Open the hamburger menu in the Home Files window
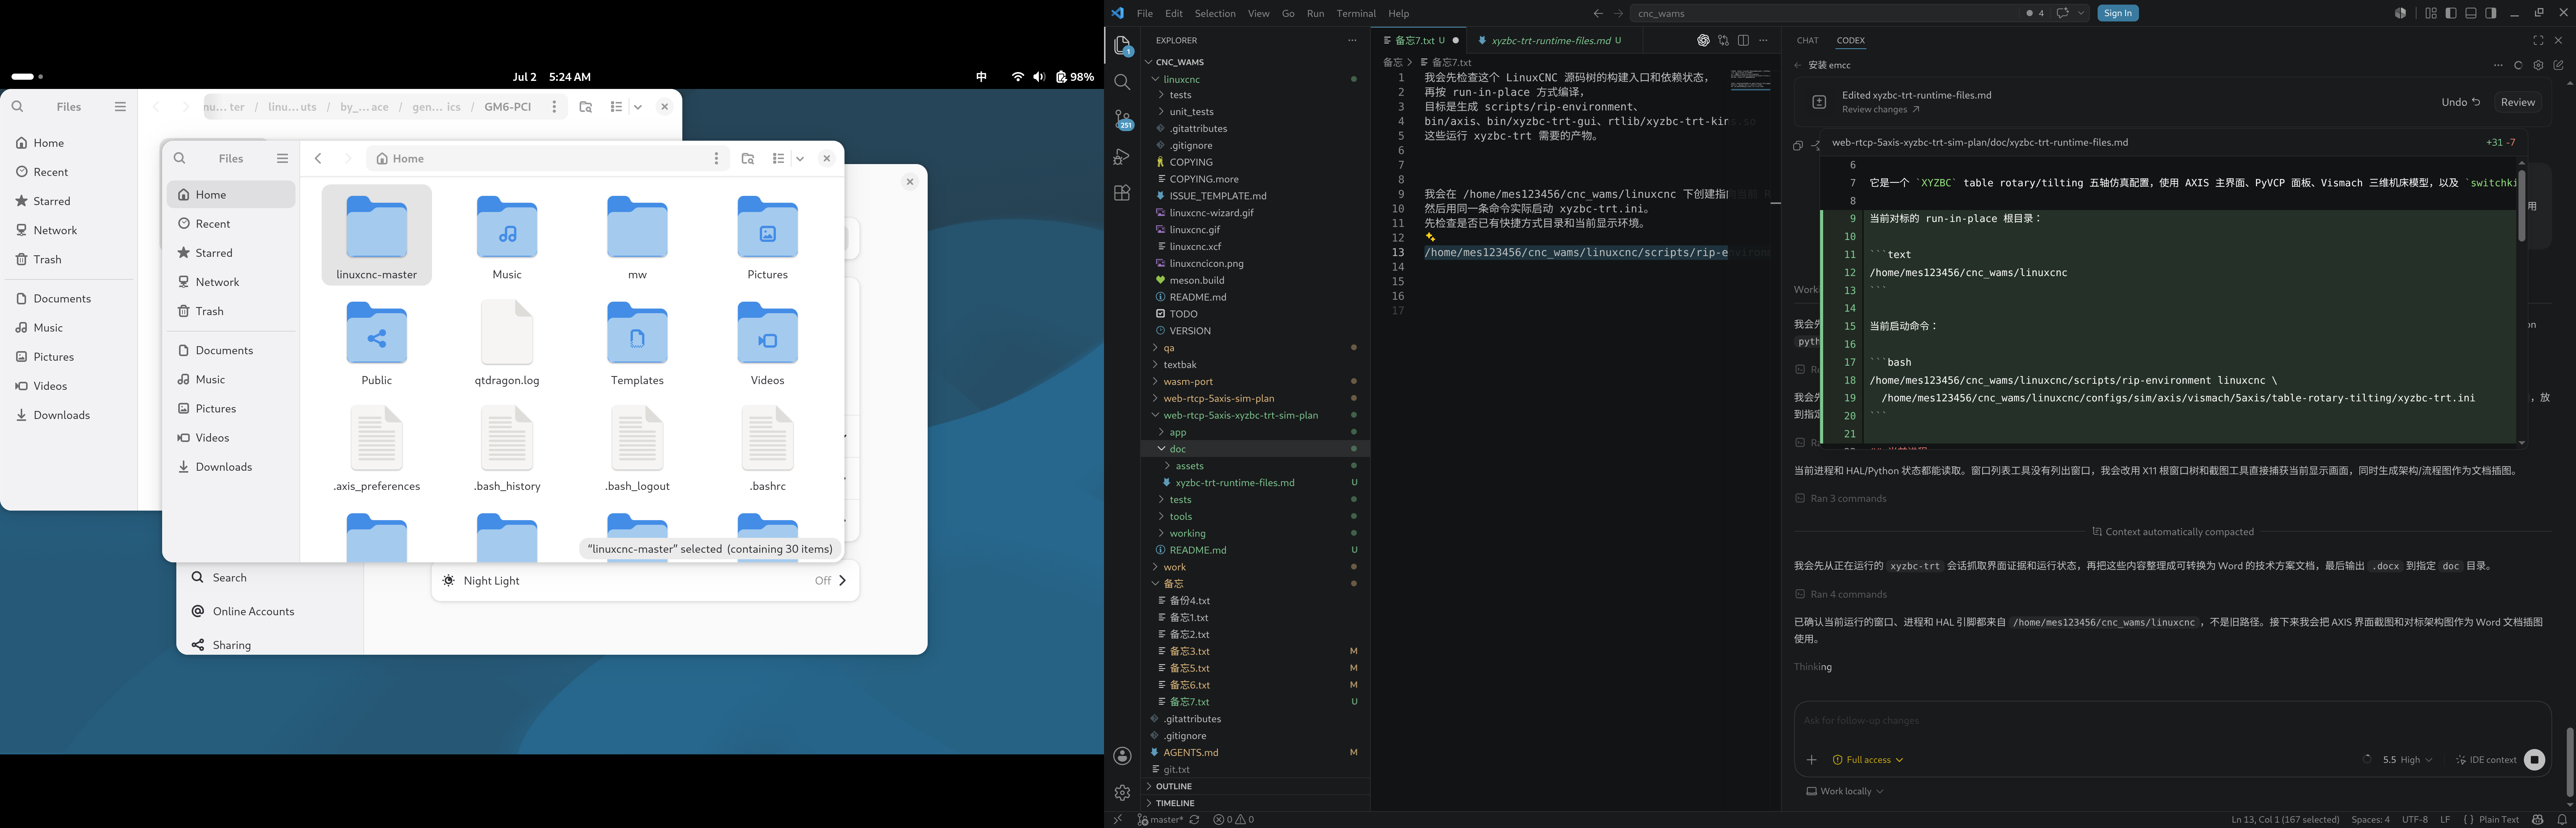Viewport: 2576px width, 828px height. click(283, 158)
